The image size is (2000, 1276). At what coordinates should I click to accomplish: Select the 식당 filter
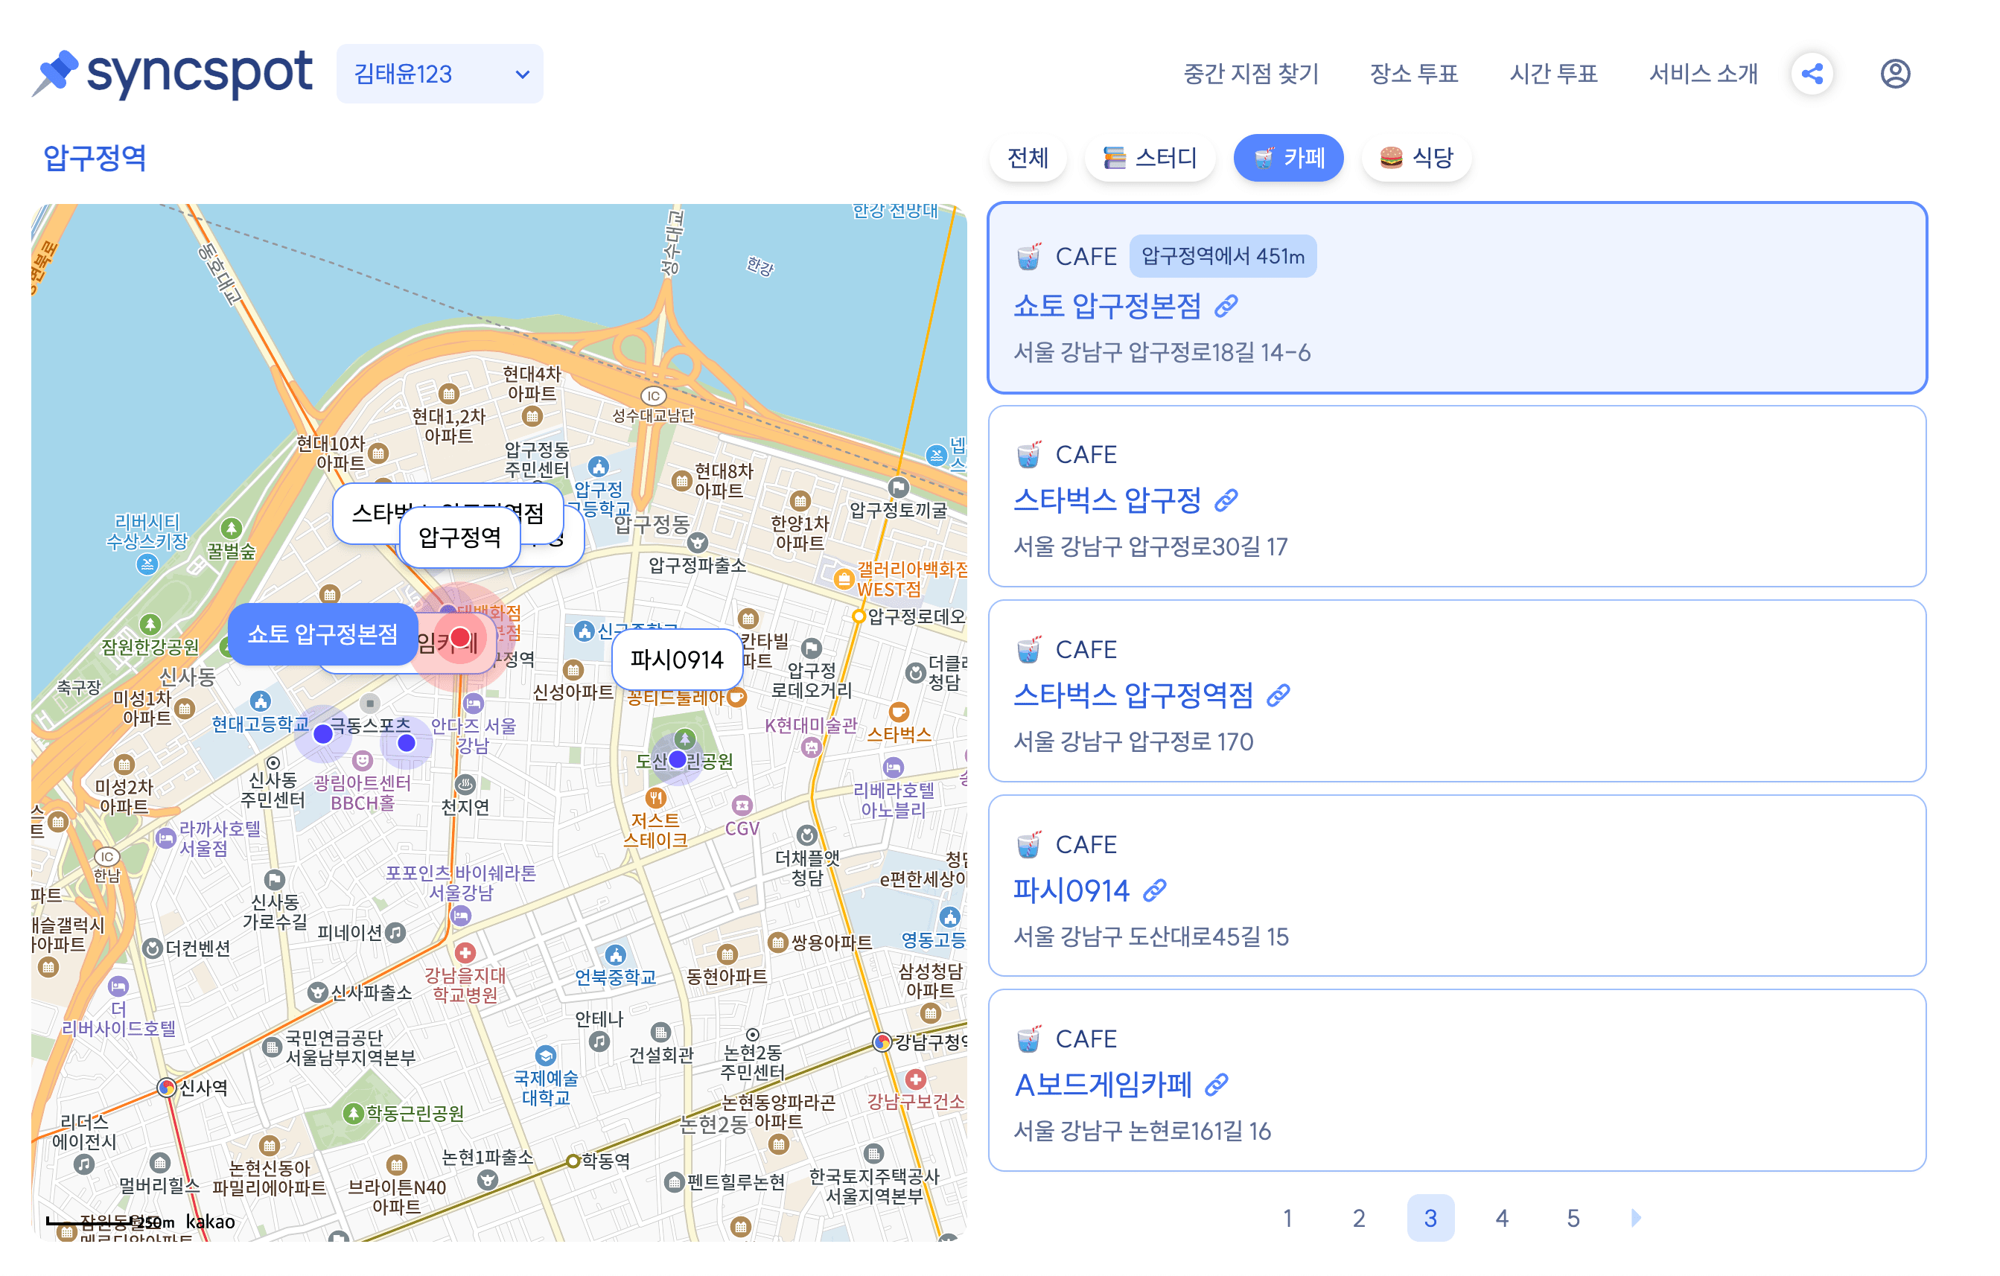[1416, 158]
